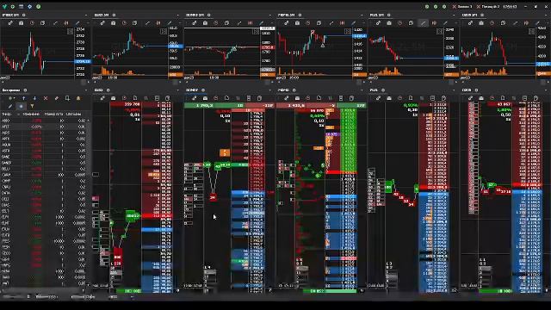Click the instruments list vertical scrollbar

[89, 202]
